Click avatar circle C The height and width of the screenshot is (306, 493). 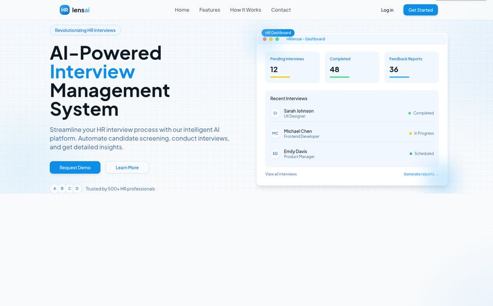tap(70, 189)
